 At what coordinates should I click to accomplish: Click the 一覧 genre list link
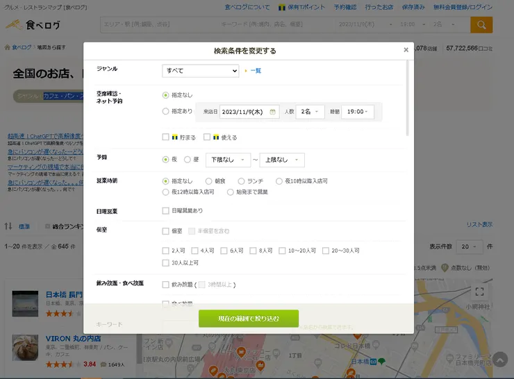click(256, 71)
